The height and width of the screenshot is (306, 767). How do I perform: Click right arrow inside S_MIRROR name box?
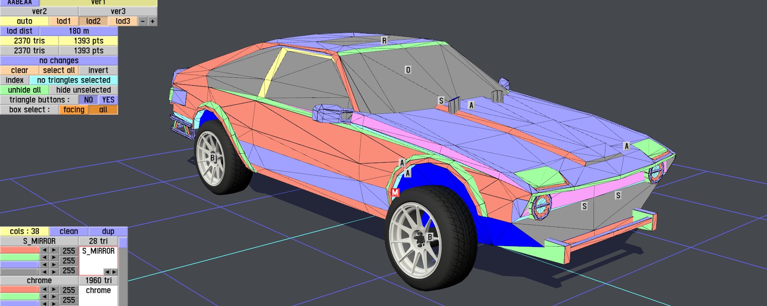click(x=114, y=272)
